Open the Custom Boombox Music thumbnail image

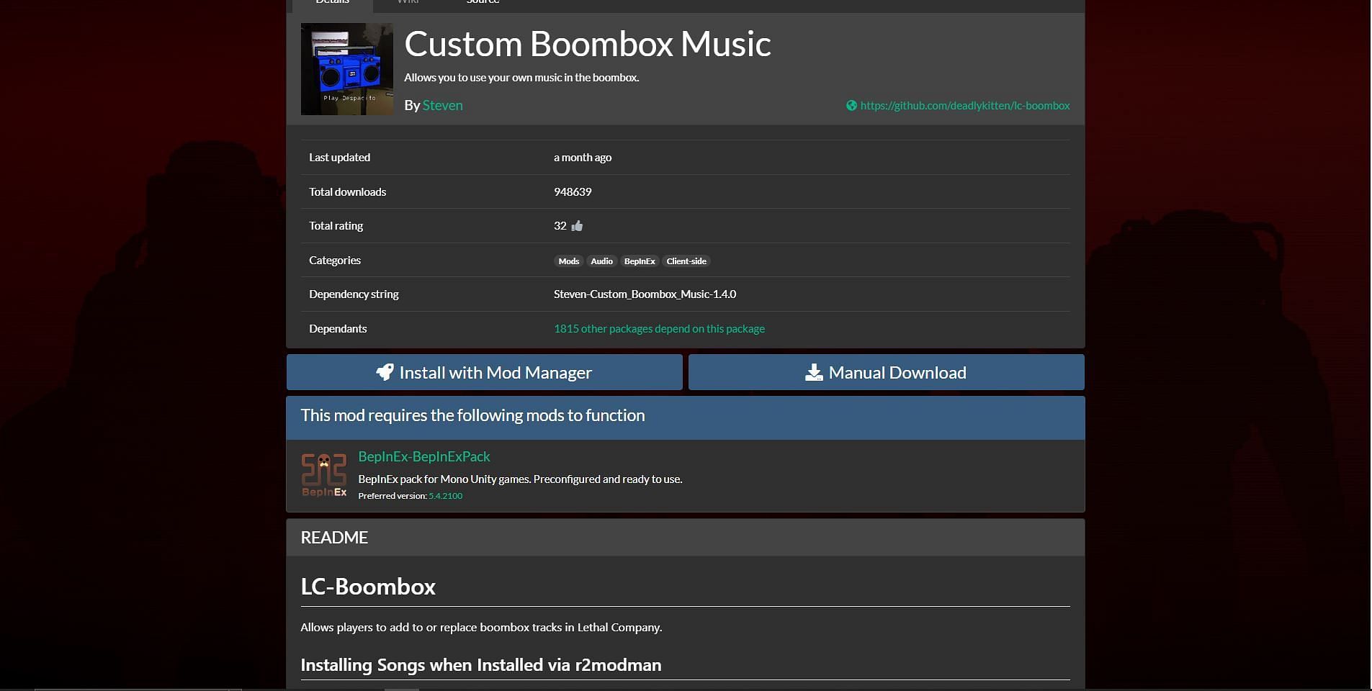pos(347,69)
